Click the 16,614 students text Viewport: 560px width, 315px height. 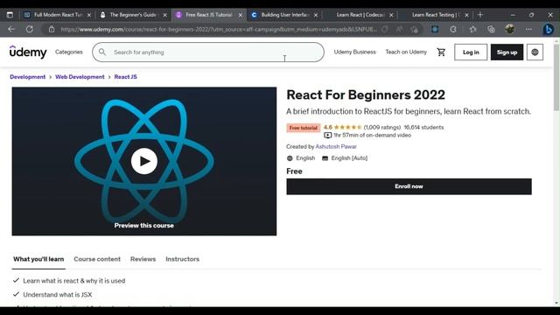[x=423, y=127]
